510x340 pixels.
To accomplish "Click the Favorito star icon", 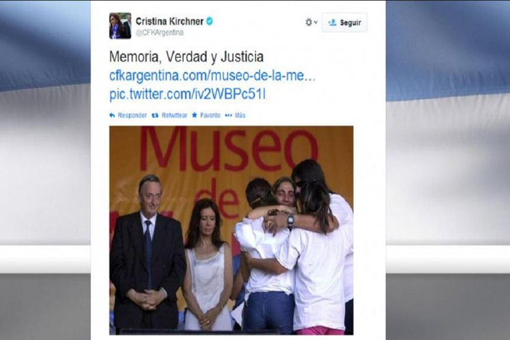I will pos(194,115).
